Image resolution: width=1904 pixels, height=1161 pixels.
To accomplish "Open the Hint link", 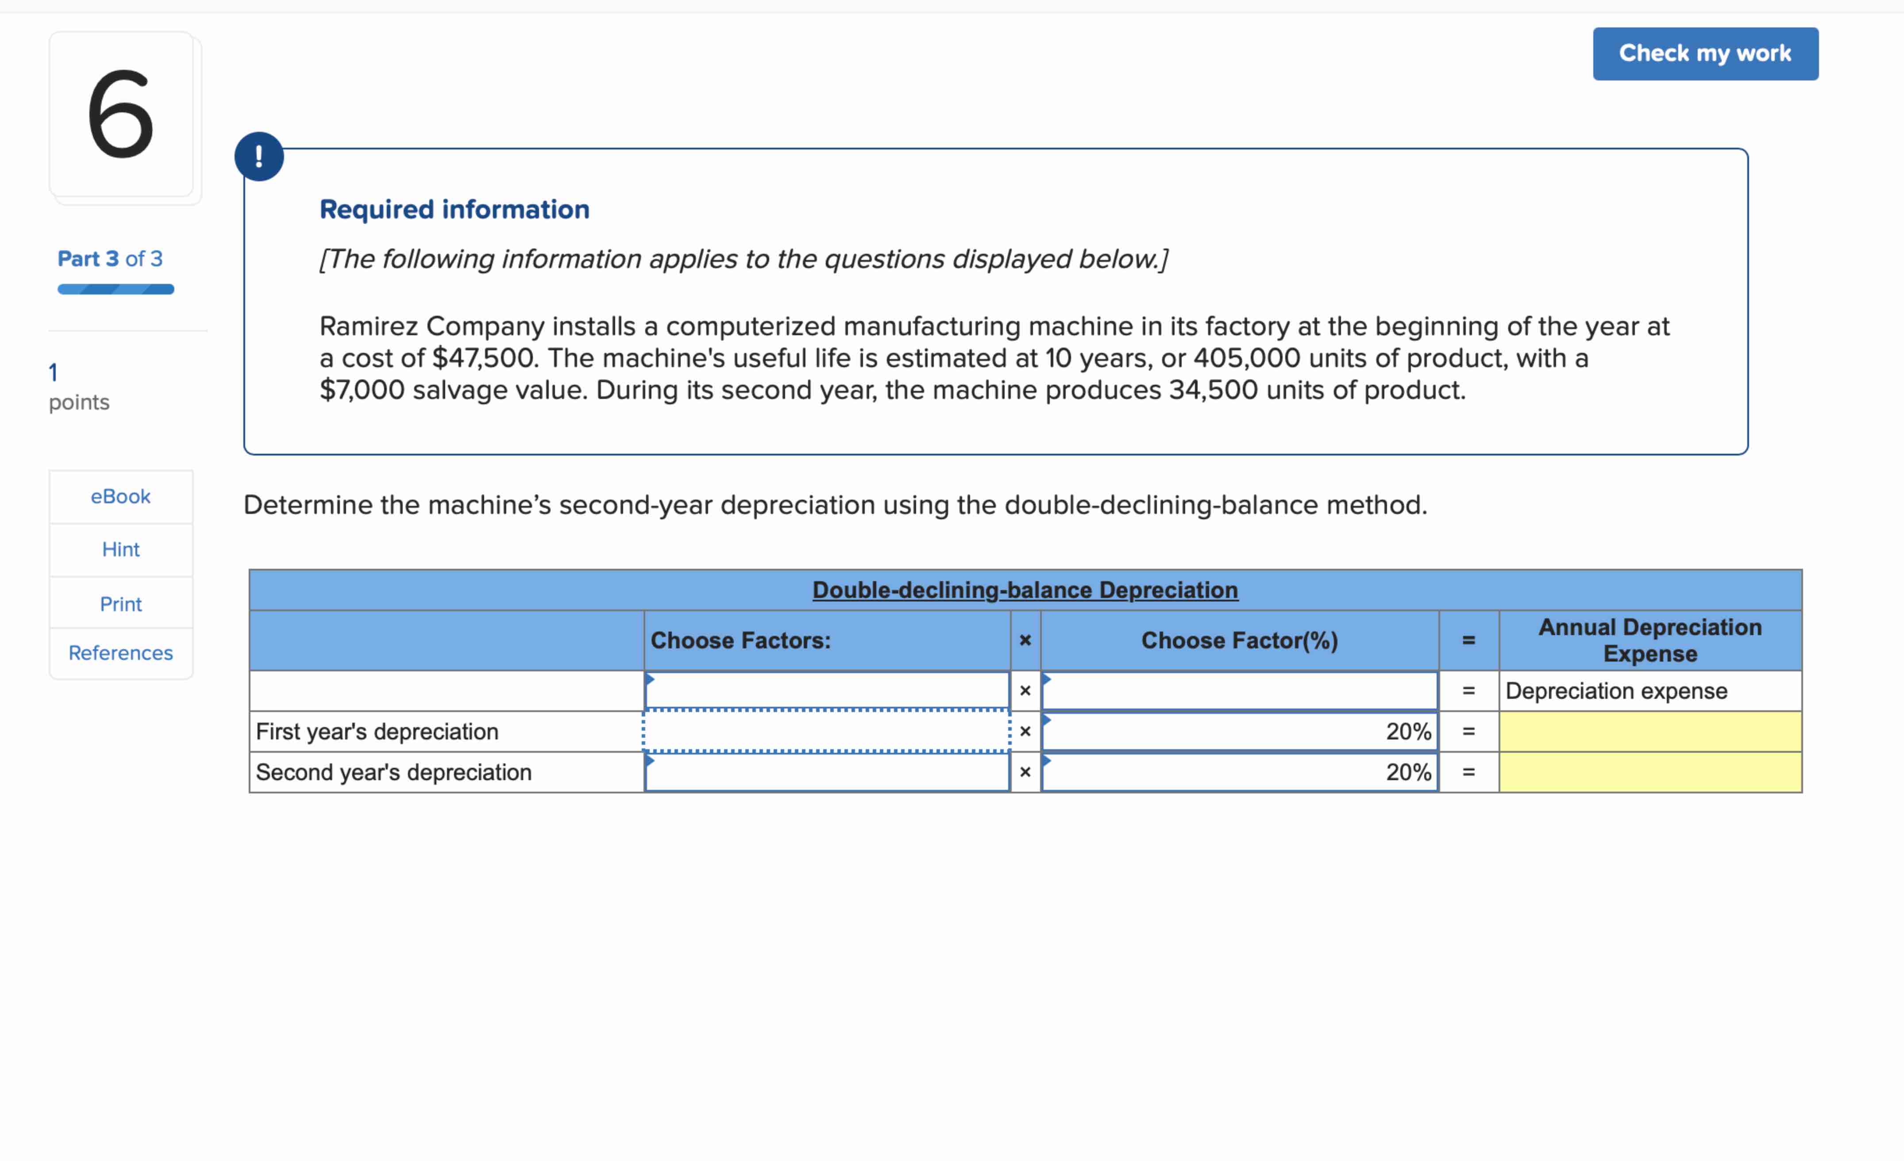I will point(120,550).
